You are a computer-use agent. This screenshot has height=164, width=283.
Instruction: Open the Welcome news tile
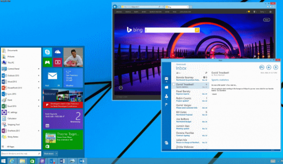click(63, 98)
